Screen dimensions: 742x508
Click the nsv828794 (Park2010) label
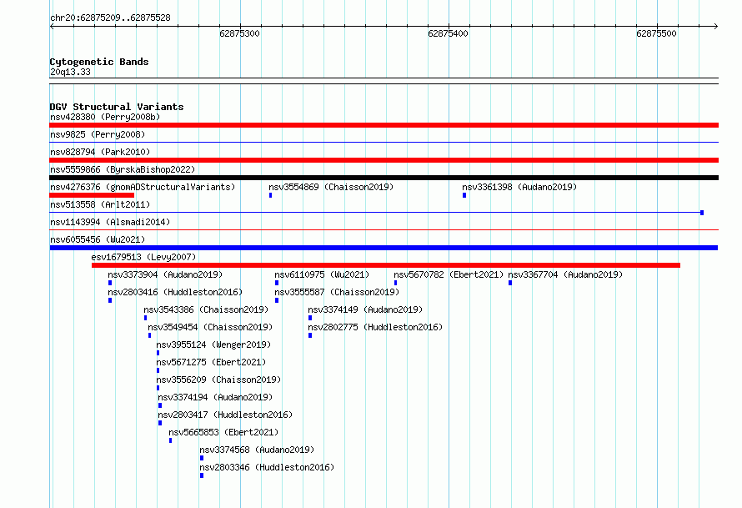100,152
